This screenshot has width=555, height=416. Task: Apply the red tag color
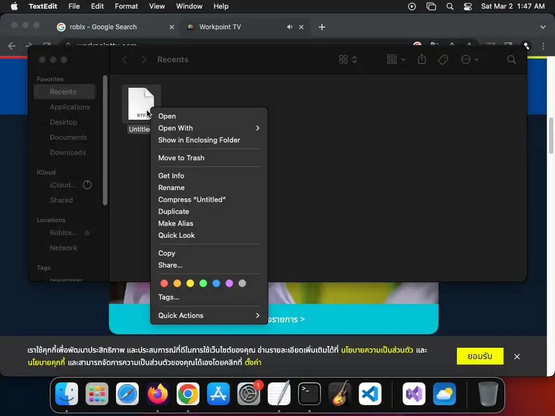164,283
